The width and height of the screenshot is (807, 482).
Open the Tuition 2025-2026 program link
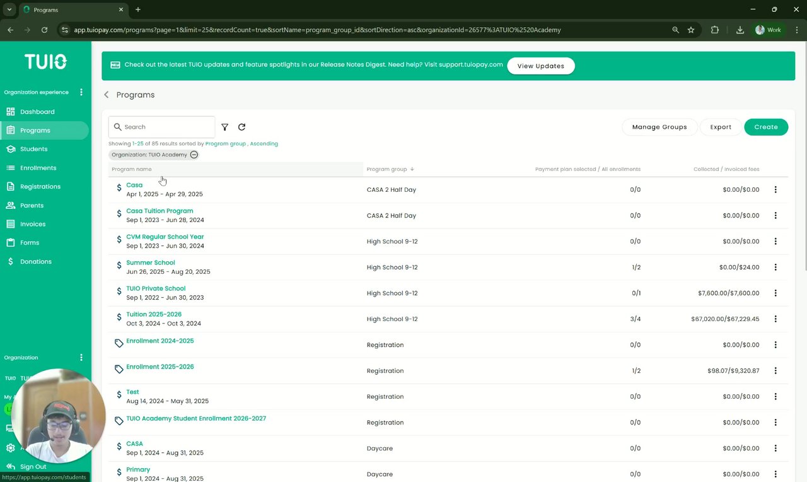[x=154, y=314]
